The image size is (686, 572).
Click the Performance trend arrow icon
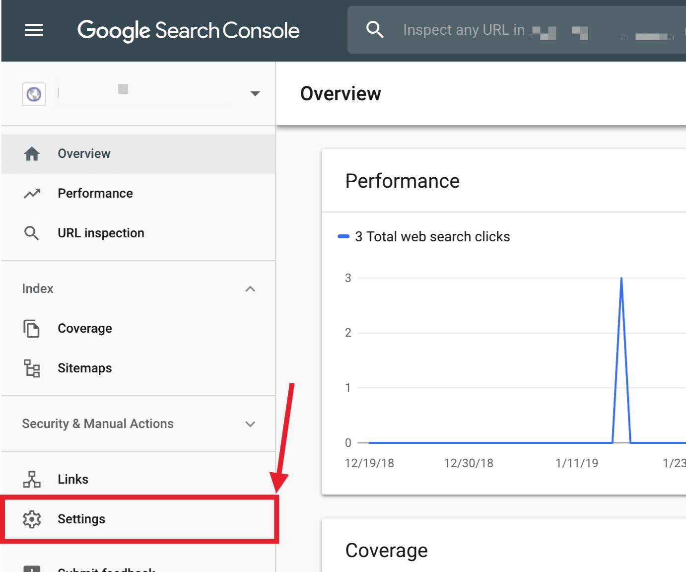(x=32, y=193)
